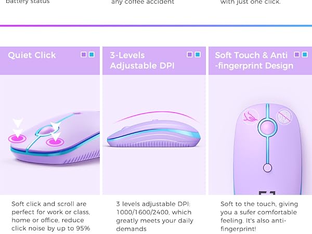
Task: Click the white down arrows above left button
Action: [x=18, y=127]
